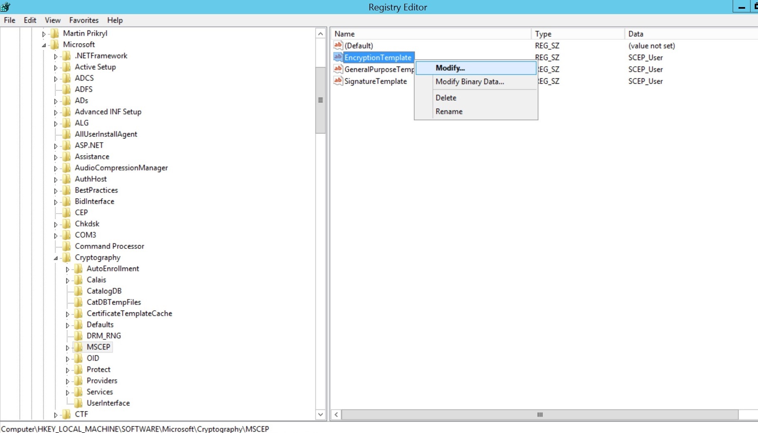Click the MSCEP folder icon
Screen dimensions: 758x433
78,347
